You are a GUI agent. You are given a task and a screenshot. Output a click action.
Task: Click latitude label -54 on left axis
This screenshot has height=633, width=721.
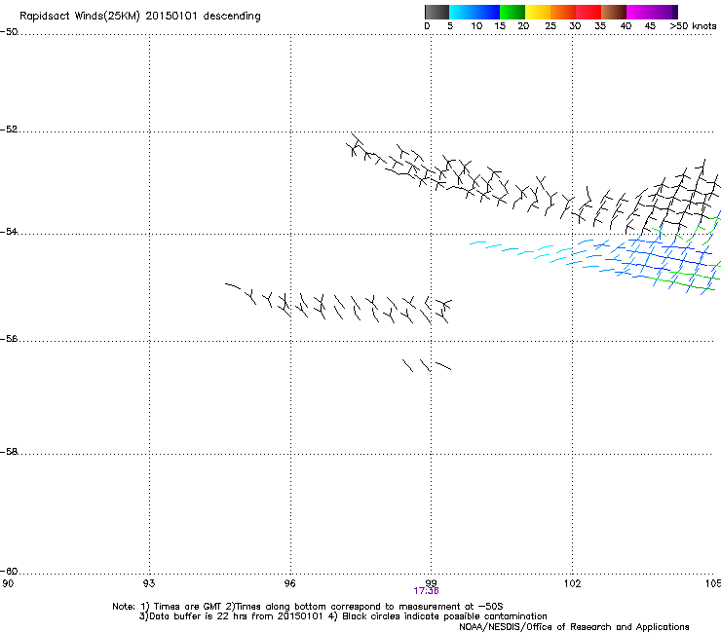9,231
